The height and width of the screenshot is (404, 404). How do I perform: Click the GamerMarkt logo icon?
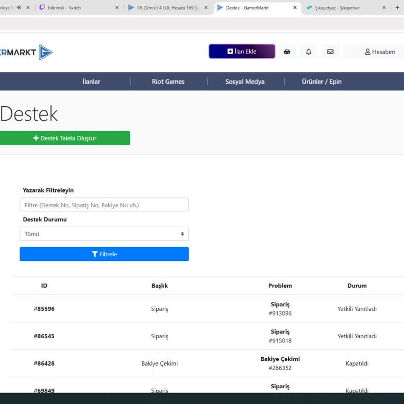click(45, 52)
